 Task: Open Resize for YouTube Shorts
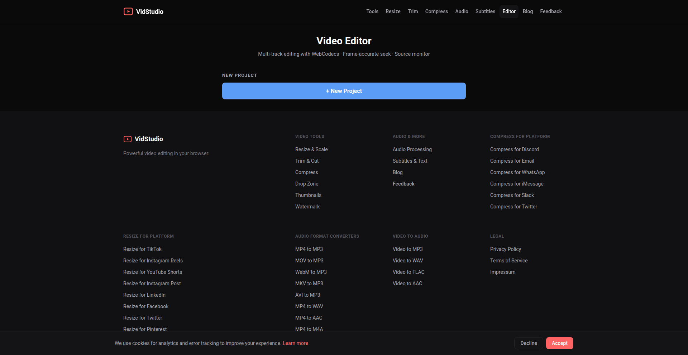153,272
